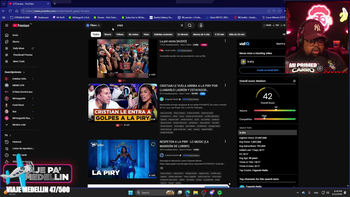Select the 4-20 min filter chip
This screenshot has width=350, height=197.
click(219, 34)
